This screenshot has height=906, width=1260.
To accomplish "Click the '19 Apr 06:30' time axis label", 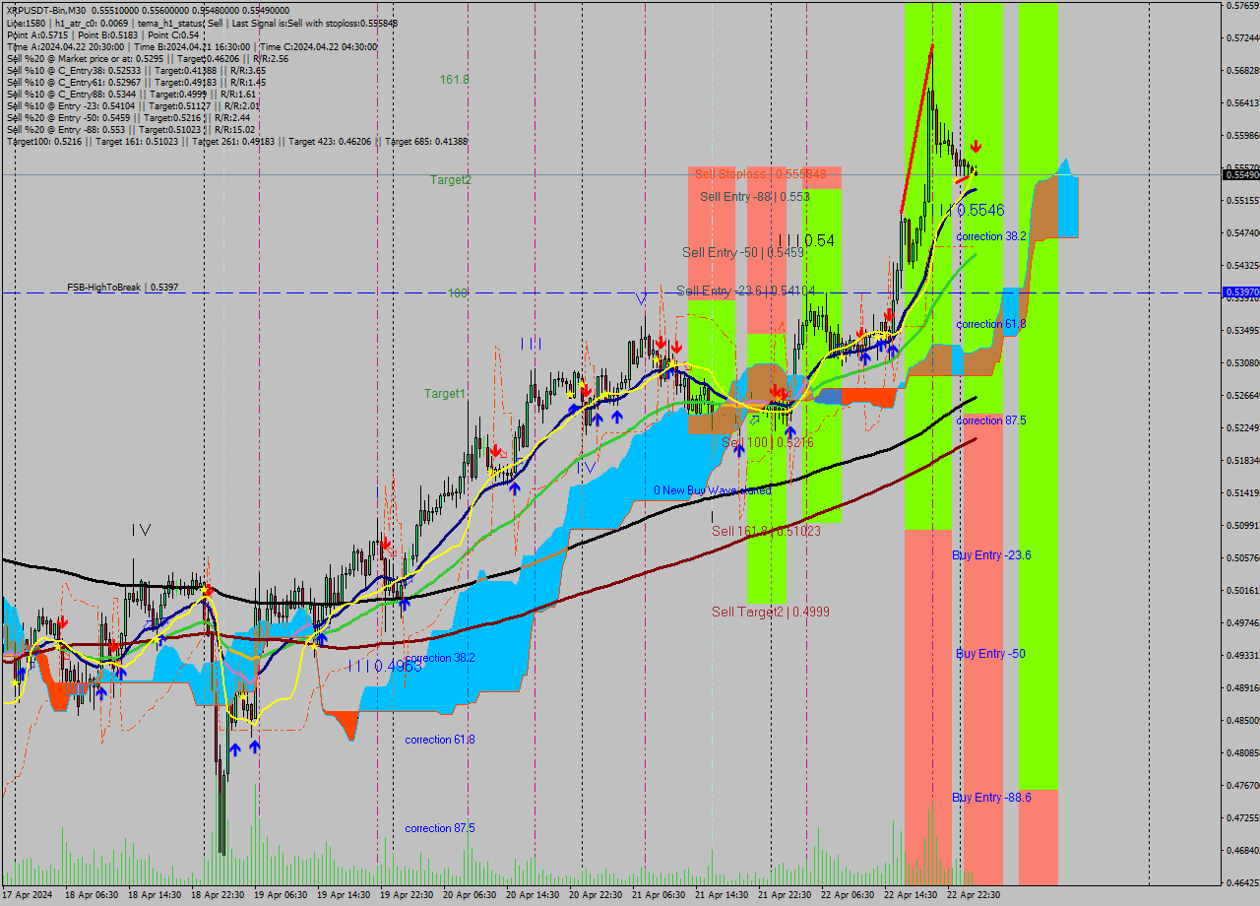I will pos(281,895).
